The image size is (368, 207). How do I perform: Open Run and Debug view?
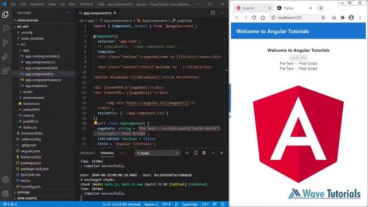(x=5, y=56)
